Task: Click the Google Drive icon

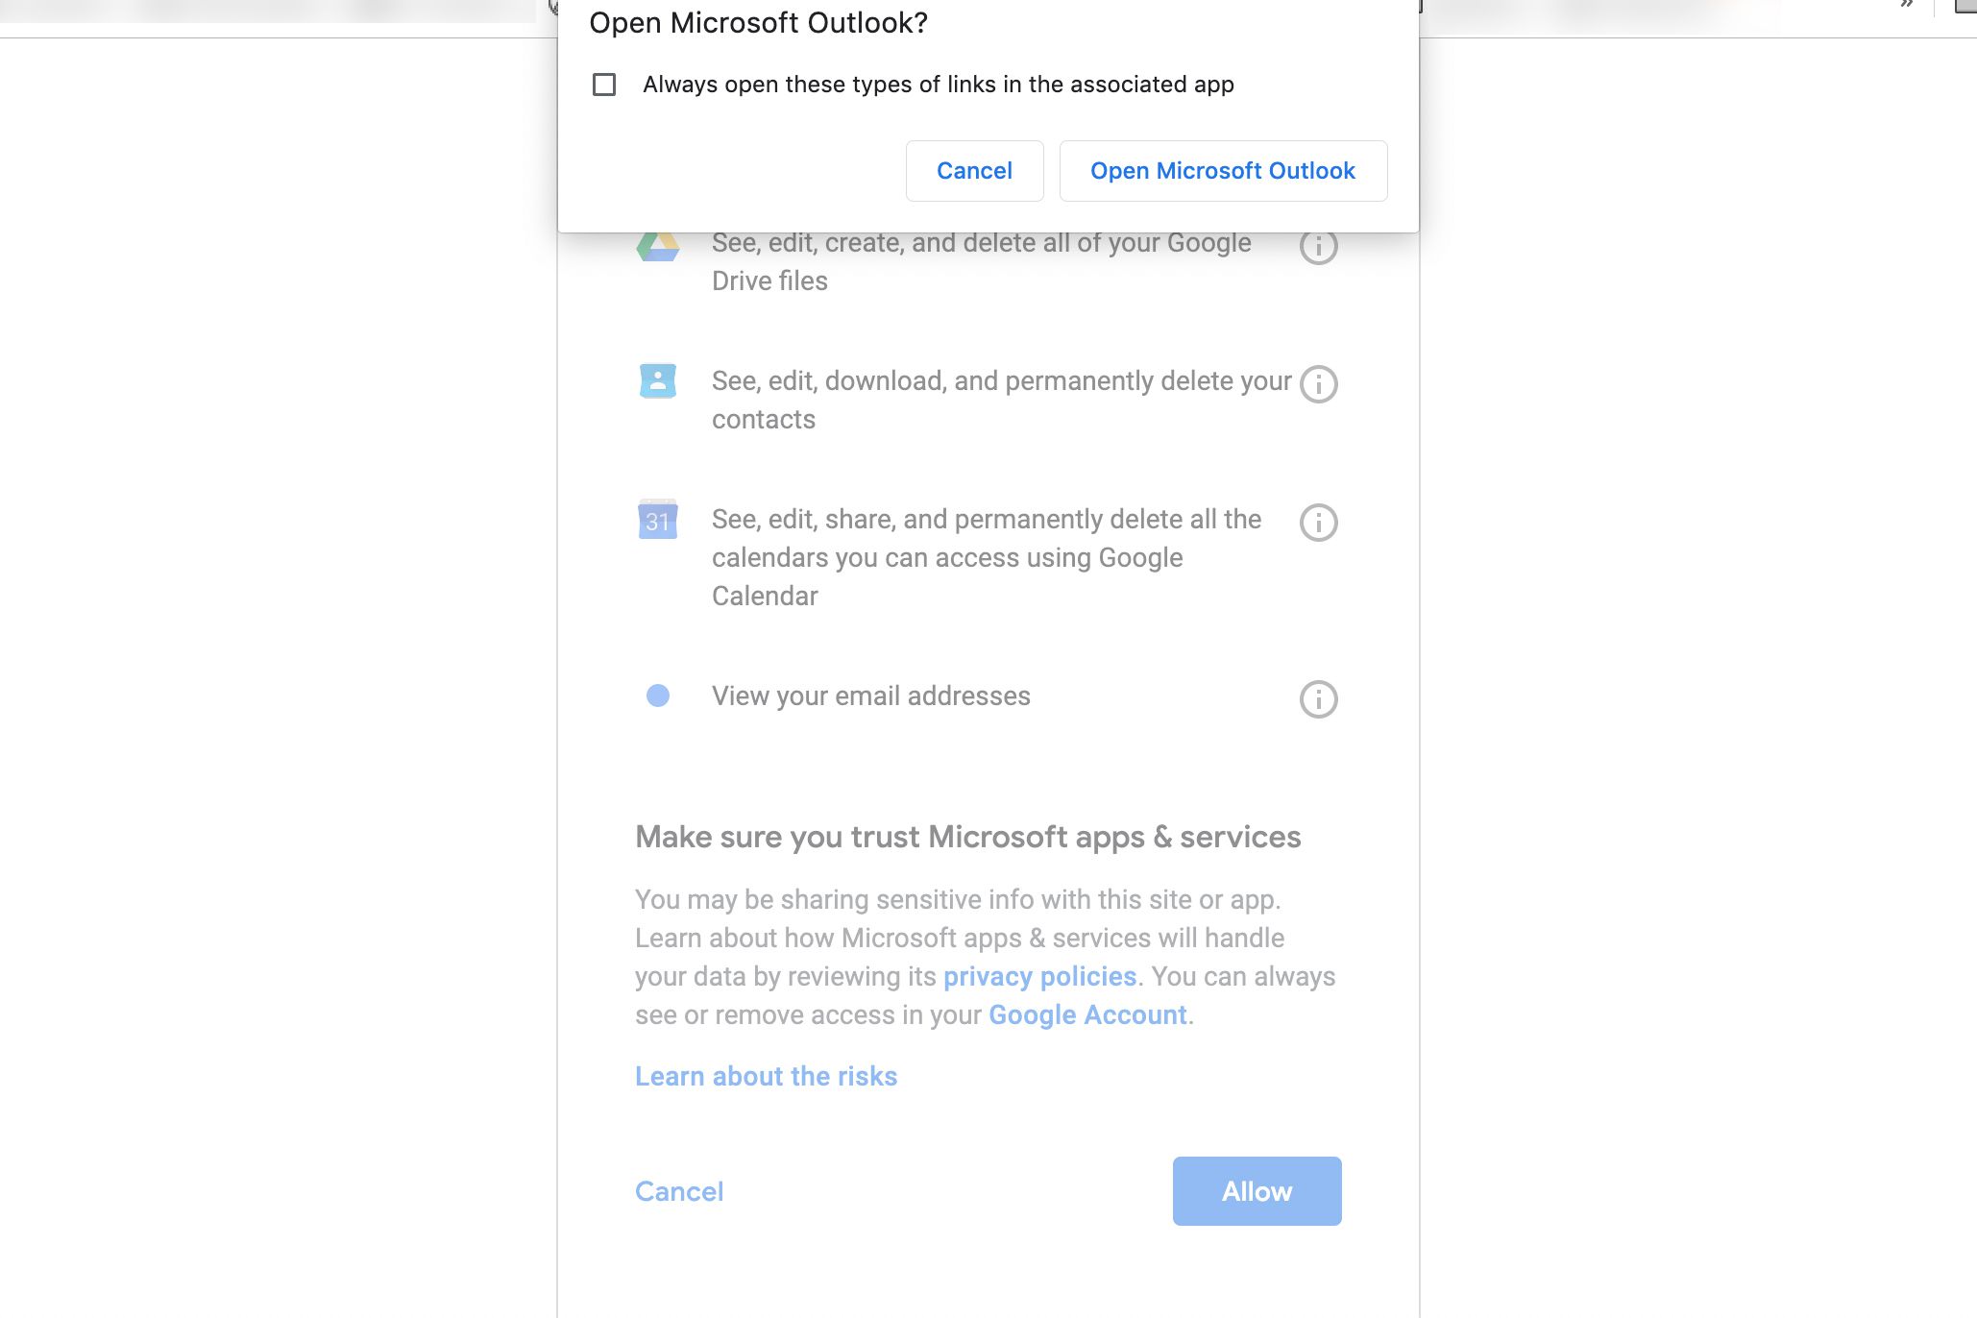Action: tap(658, 247)
